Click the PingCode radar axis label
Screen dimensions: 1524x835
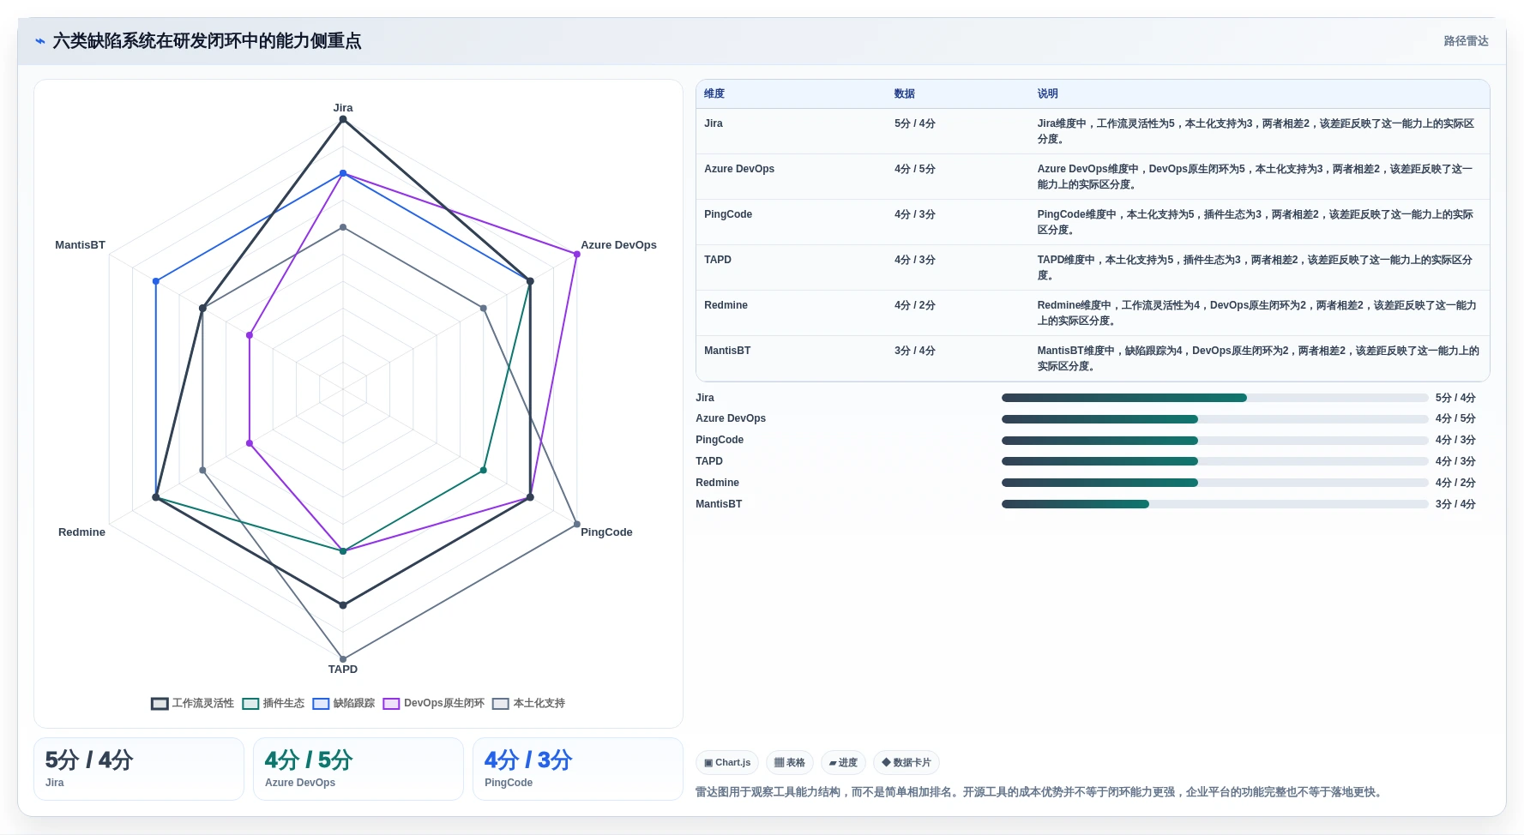(x=606, y=532)
